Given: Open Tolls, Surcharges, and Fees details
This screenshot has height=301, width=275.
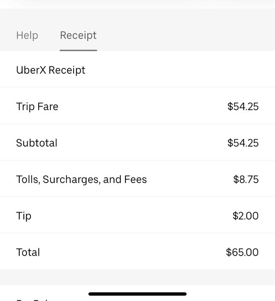Looking at the screenshot, I should click(81, 179).
